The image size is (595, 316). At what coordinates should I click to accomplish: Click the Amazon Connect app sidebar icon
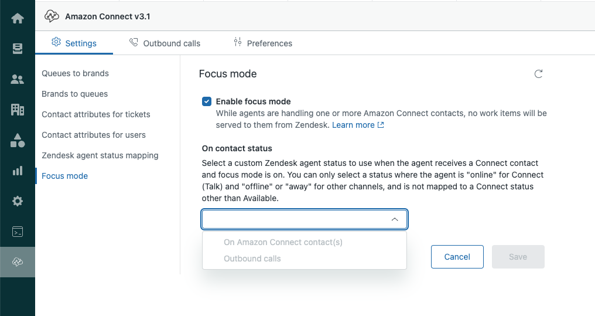18,262
